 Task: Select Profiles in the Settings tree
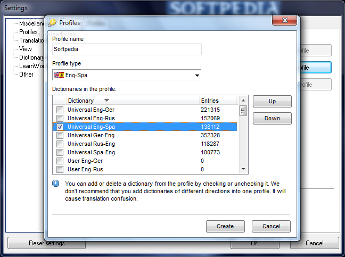click(28, 32)
